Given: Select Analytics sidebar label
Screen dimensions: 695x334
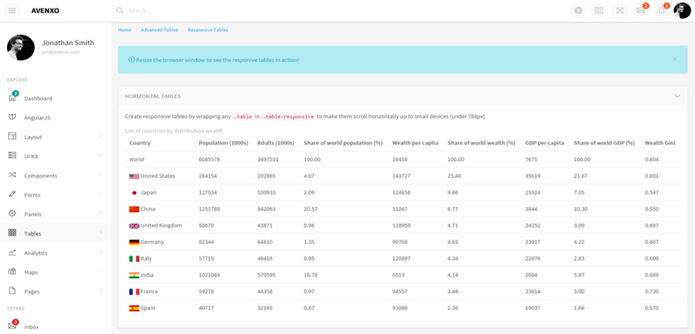Looking at the screenshot, I should 35,253.
